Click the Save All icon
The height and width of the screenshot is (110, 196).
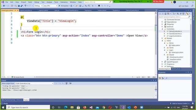click(x=21, y=6)
